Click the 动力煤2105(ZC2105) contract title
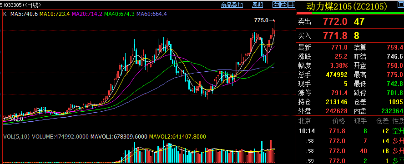 347,6
